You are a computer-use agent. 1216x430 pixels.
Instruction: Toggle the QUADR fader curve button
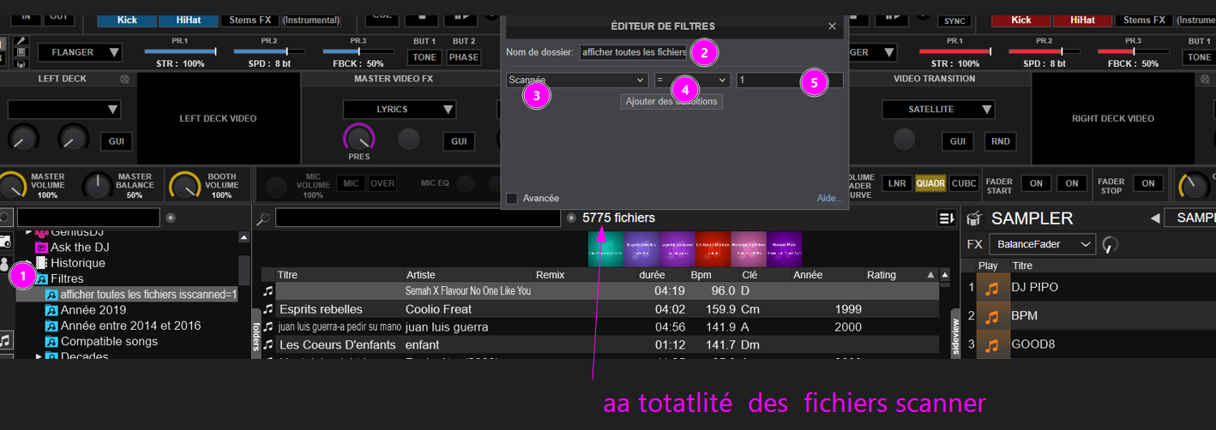click(930, 183)
